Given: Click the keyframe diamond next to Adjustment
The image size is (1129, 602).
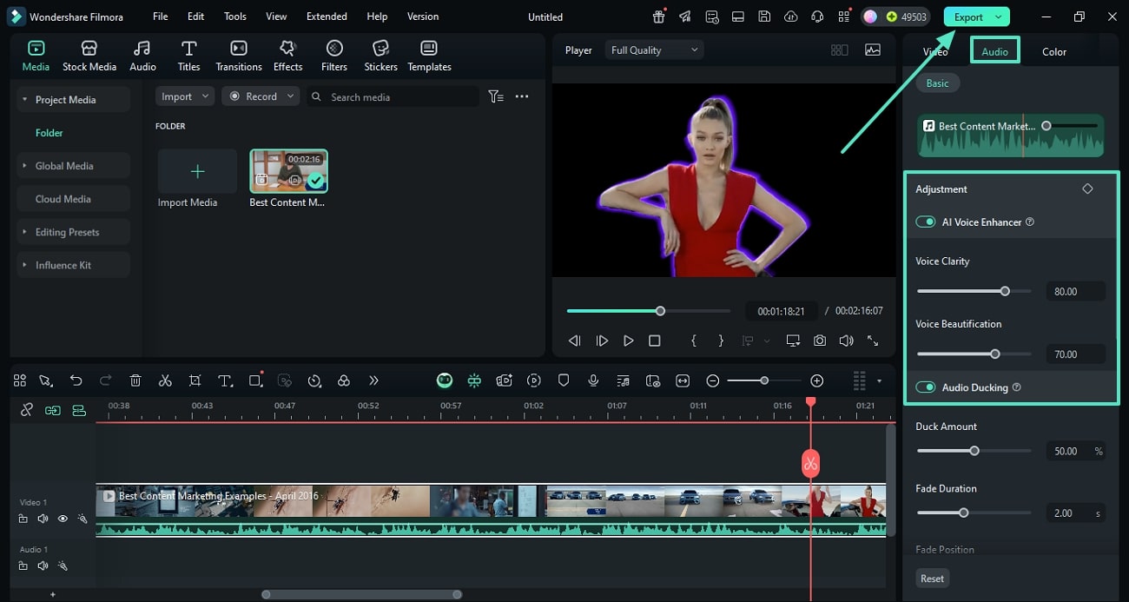Looking at the screenshot, I should (1087, 189).
